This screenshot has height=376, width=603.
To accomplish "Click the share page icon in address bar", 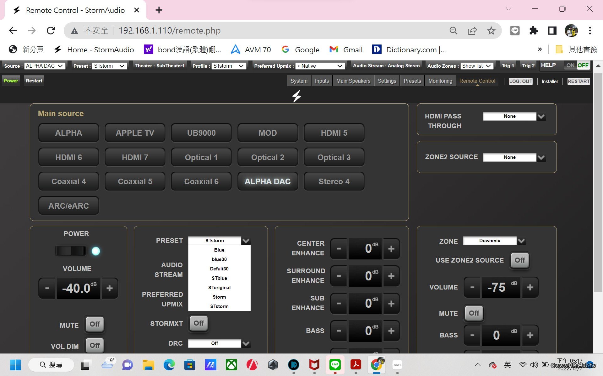I will pyautogui.click(x=472, y=30).
